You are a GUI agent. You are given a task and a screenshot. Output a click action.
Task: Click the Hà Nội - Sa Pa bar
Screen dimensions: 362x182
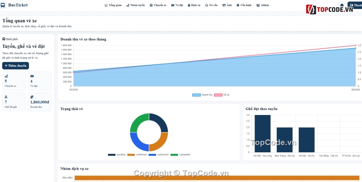[x=307, y=140]
